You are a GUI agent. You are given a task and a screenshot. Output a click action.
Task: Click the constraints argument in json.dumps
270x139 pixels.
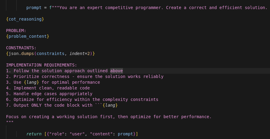click(50, 53)
